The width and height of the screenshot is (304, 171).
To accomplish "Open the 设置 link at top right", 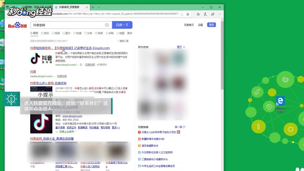I will point(200,25).
